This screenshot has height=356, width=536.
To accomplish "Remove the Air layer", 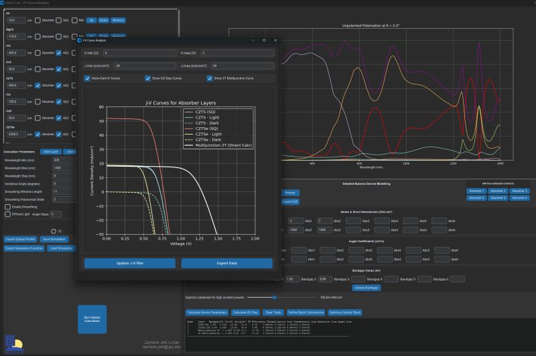I will [119, 21].
